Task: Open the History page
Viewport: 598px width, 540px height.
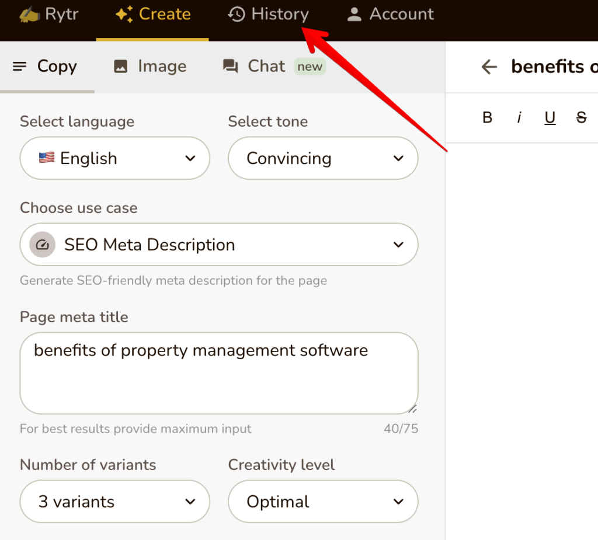Action: click(x=268, y=15)
